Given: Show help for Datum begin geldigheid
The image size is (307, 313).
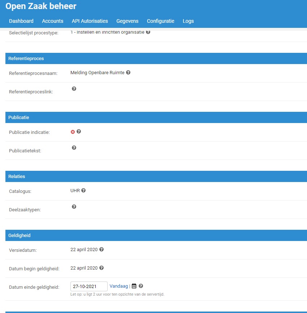Looking at the screenshot, I should click(101, 268).
